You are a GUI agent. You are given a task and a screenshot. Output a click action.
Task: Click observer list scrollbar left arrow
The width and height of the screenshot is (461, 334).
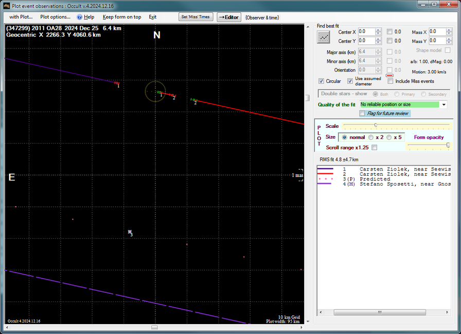coord(321,312)
